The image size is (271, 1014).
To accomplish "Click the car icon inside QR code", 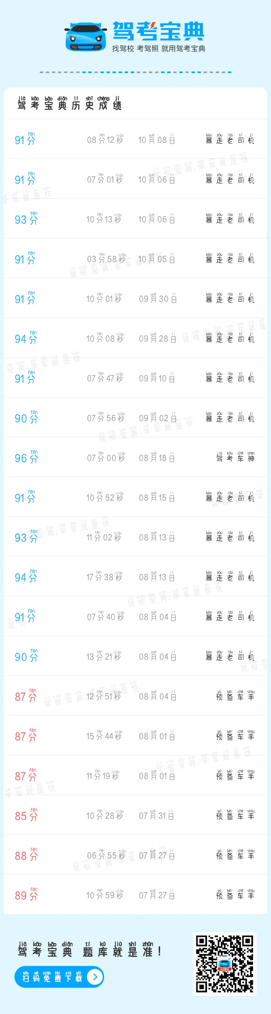I will [x=225, y=964].
